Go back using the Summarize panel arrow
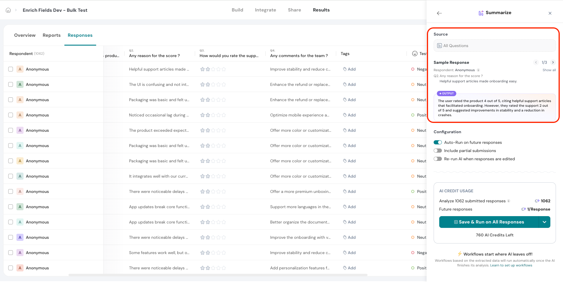563x282 pixels. [x=439, y=13]
